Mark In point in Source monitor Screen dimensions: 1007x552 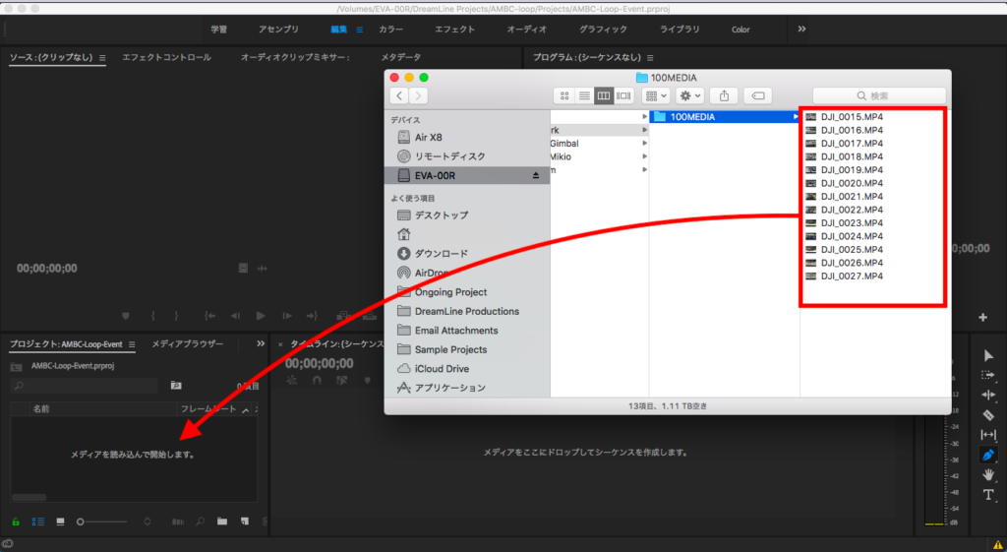pyautogui.click(x=152, y=316)
